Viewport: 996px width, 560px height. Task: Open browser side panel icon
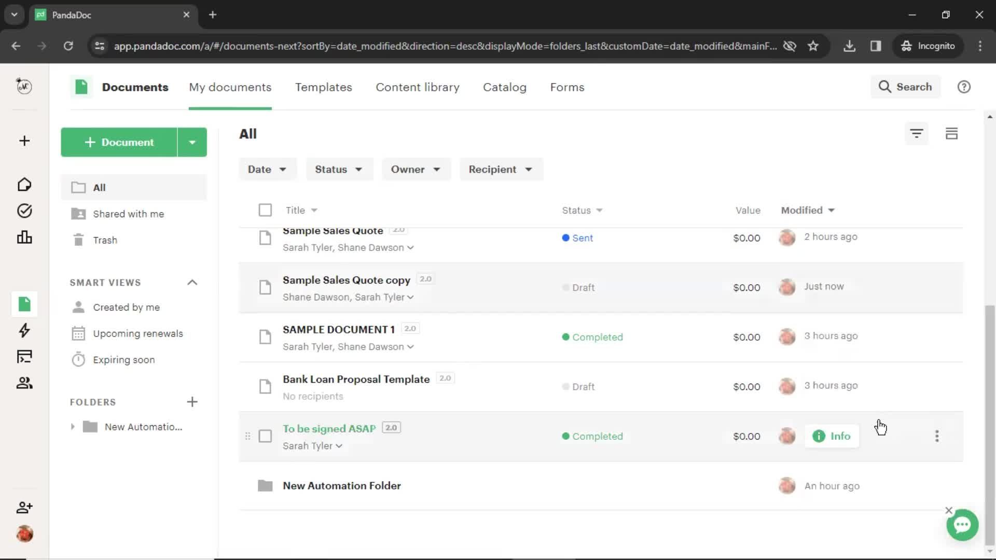876,46
